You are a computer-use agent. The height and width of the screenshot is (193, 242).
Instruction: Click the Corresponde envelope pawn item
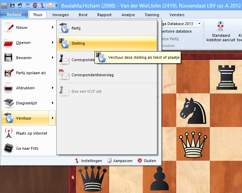[76, 60]
